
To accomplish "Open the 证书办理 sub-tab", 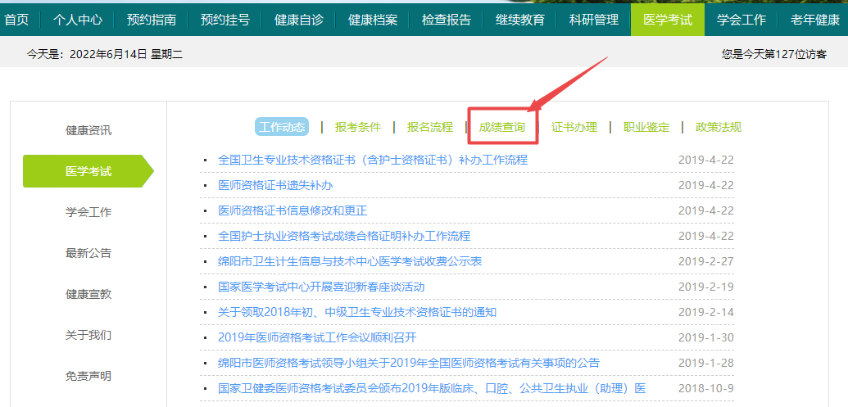I will 574,127.
